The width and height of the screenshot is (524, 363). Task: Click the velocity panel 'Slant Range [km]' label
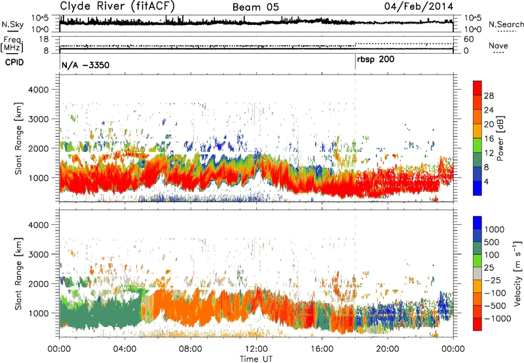click(18, 273)
